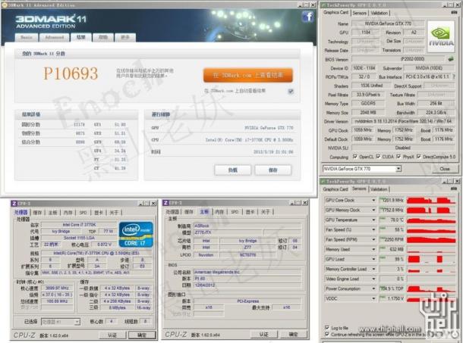Click Z title icon of CPU-Z mainboard window

point(166,203)
